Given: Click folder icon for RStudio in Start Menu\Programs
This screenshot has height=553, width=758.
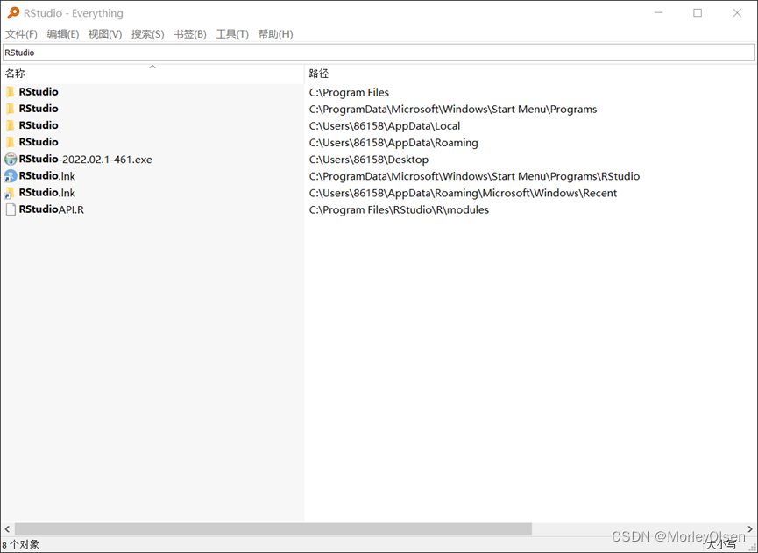Looking at the screenshot, I should [x=11, y=109].
